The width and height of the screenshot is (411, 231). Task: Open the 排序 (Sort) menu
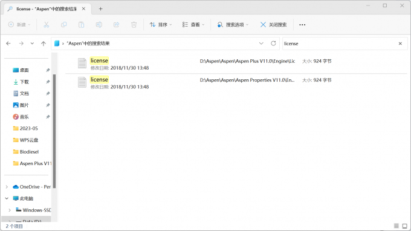pyautogui.click(x=161, y=25)
